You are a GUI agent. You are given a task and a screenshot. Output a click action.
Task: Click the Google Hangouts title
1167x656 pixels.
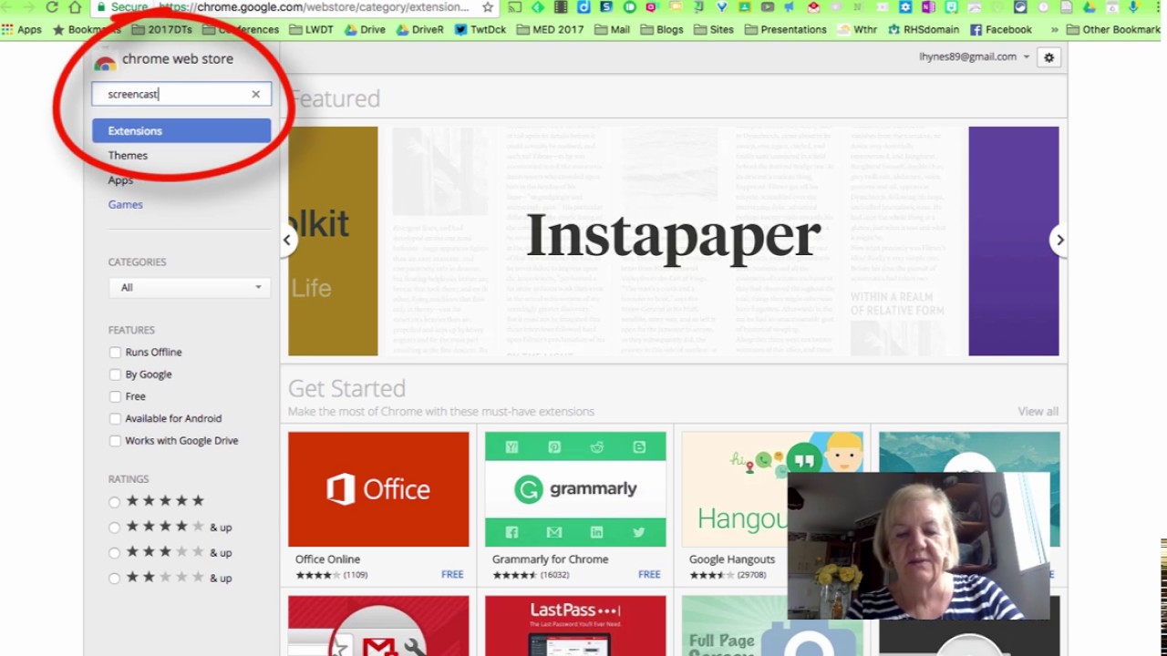tap(731, 559)
